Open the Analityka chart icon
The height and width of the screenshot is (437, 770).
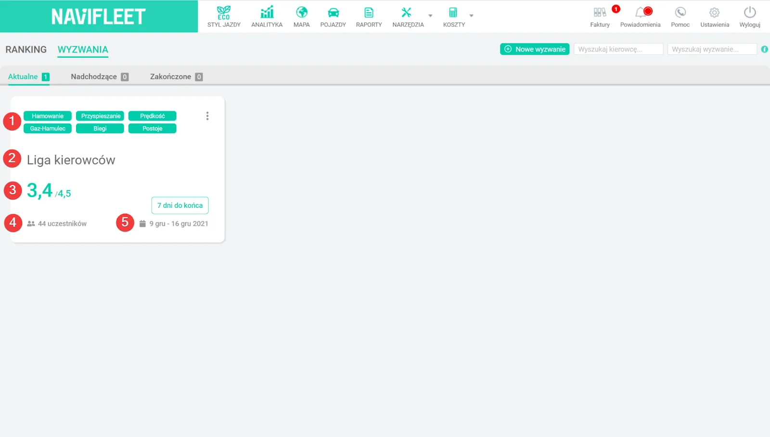(x=267, y=12)
